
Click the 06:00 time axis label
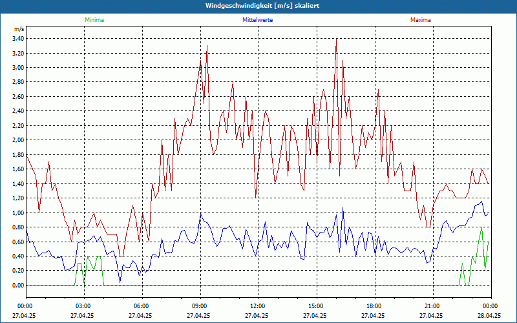142,306
